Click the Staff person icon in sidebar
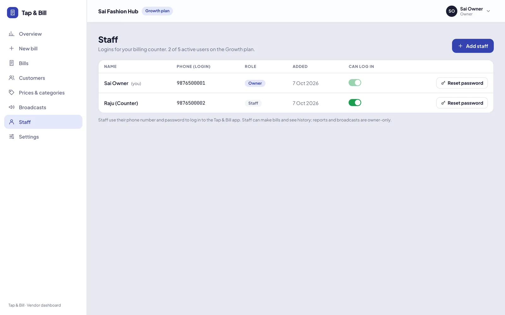 pos(12,122)
